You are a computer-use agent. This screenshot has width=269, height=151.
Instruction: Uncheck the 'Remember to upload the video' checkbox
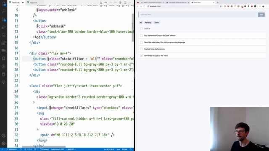(x=141, y=56)
